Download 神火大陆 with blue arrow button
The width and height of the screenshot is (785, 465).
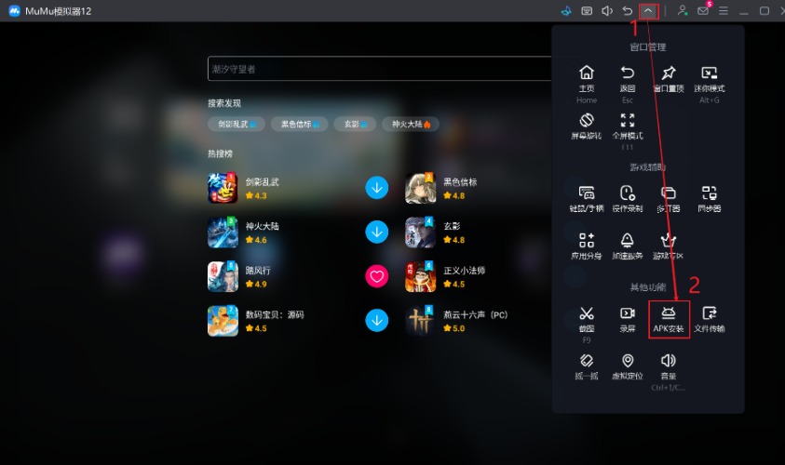(x=376, y=232)
